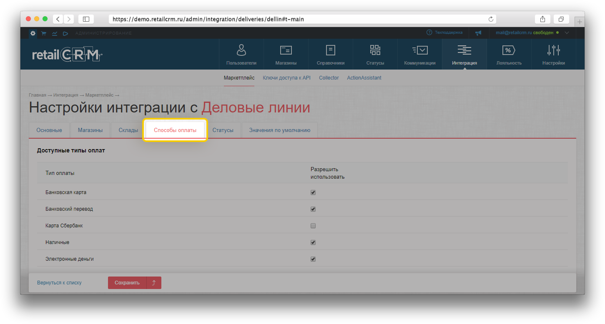Open Статусы section in main navigation
Viewport: 605px width, 324px height.
375,54
